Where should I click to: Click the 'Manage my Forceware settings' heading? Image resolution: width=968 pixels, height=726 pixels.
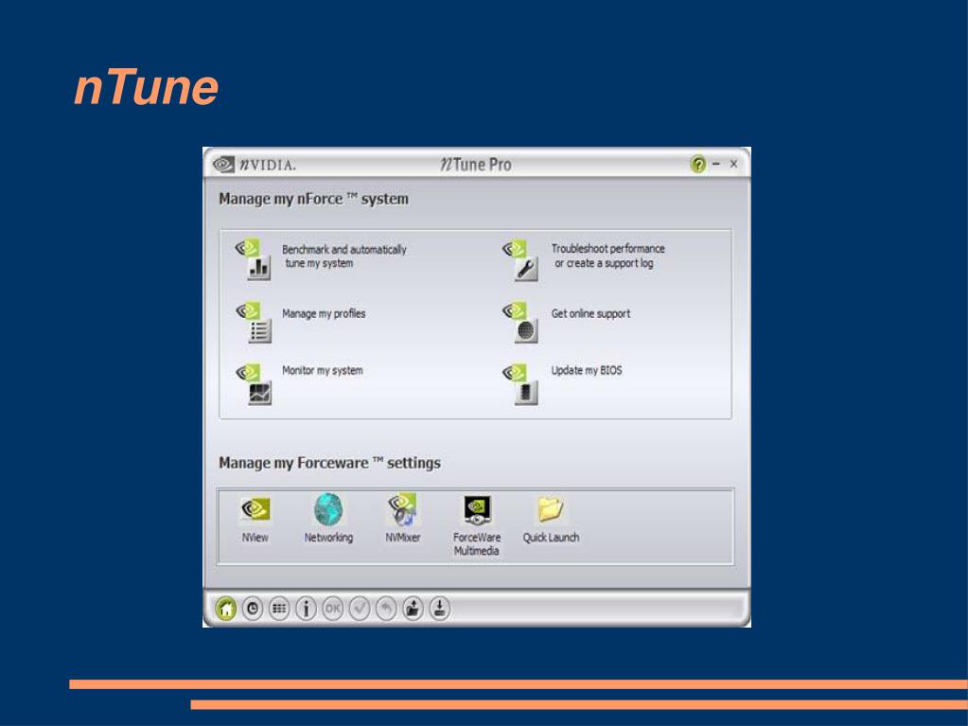point(329,463)
